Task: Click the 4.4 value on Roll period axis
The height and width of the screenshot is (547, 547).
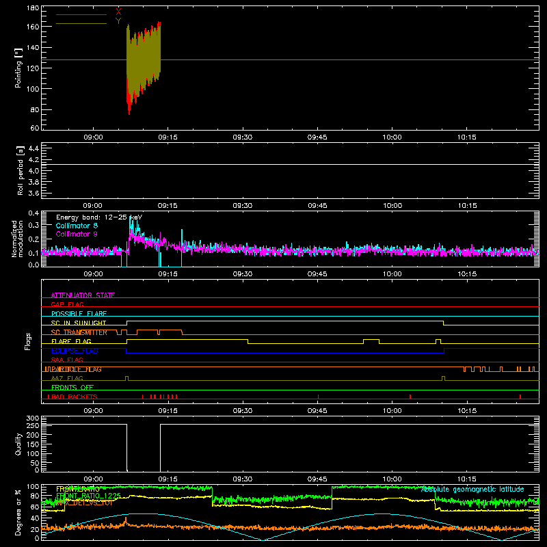Action: click(34, 148)
